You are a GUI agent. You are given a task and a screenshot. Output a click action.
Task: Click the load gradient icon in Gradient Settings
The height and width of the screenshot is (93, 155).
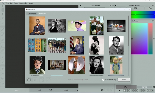point(135,8)
